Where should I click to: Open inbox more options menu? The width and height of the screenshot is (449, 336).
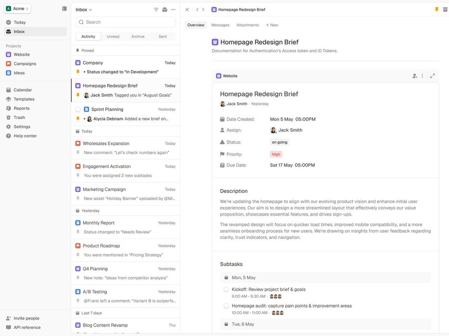(x=173, y=10)
